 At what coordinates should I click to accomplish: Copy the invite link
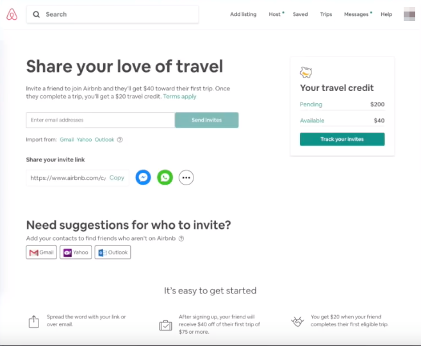pyautogui.click(x=117, y=177)
